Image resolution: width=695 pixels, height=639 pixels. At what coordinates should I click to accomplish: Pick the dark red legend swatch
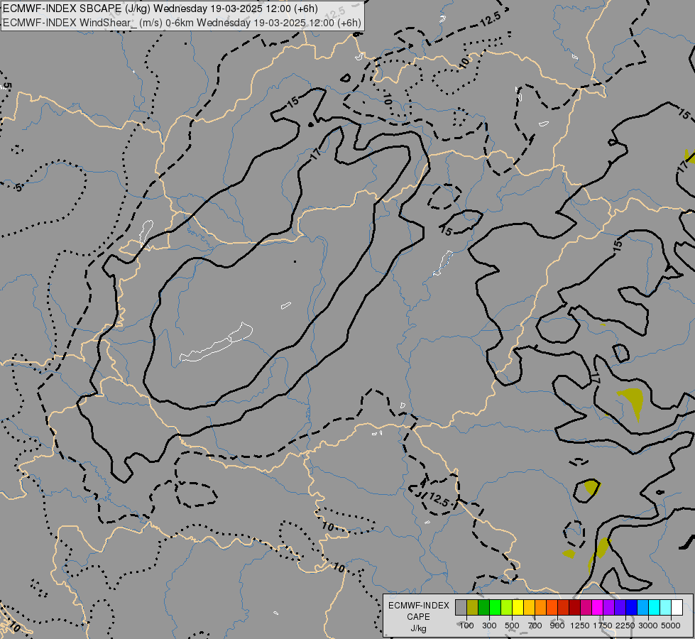[574, 608]
